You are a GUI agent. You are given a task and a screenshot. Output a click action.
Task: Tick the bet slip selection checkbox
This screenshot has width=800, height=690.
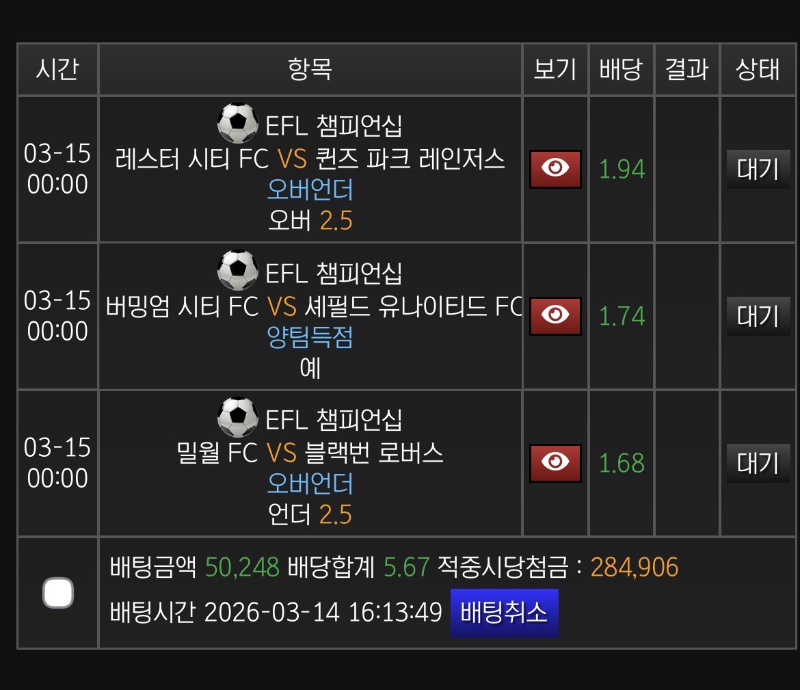click(58, 592)
